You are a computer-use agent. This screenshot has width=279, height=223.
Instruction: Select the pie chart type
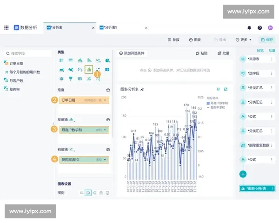click(107, 60)
